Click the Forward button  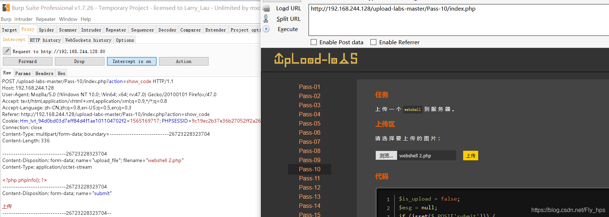[x=27, y=61]
